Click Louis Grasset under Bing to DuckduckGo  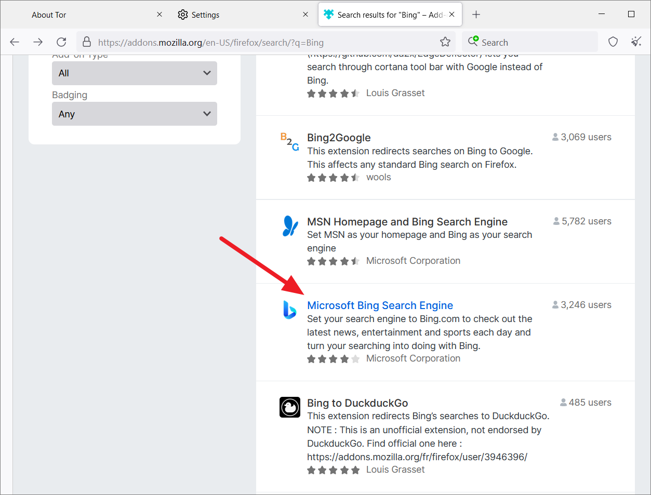395,470
